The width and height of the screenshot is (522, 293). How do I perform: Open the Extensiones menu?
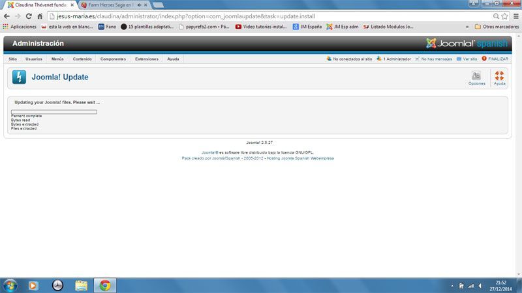147,59
